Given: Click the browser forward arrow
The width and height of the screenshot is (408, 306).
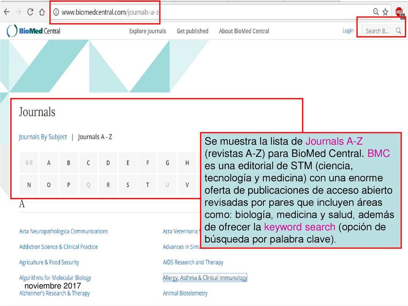Looking at the screenshot, I should point(18,12).
